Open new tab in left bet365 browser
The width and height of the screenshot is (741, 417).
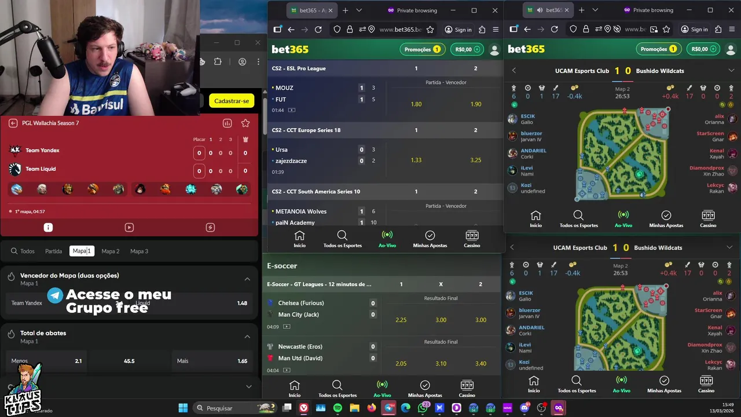tap(346, 10)
